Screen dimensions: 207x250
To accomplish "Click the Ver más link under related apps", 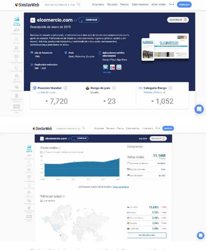I will (107, 72).
